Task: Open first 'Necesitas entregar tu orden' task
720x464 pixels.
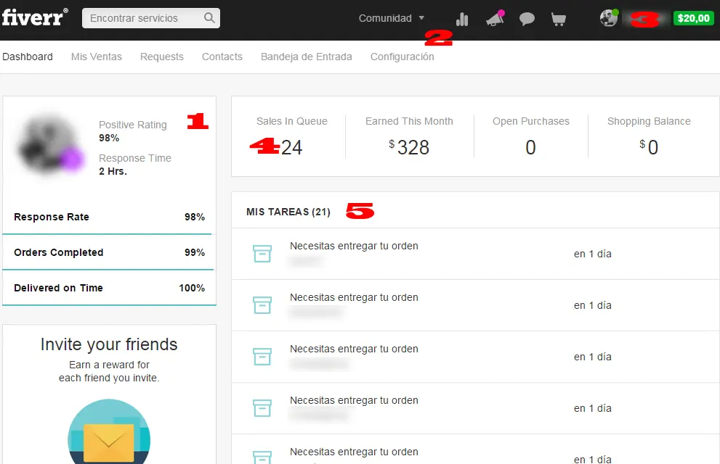Action: [x=475, y=254]
